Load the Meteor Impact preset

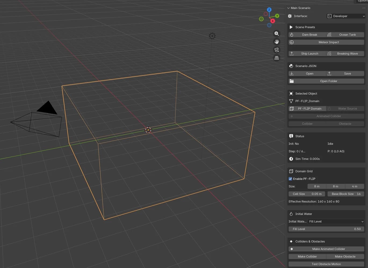[x=326, y=42]
